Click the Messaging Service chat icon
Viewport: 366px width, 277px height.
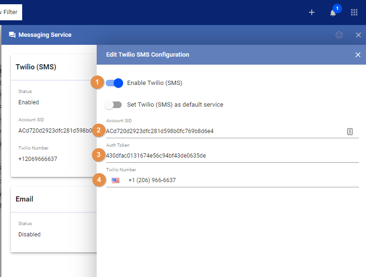tap(12, 35)
